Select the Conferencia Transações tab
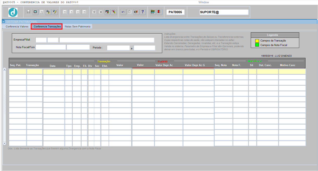 click(47, 27)
